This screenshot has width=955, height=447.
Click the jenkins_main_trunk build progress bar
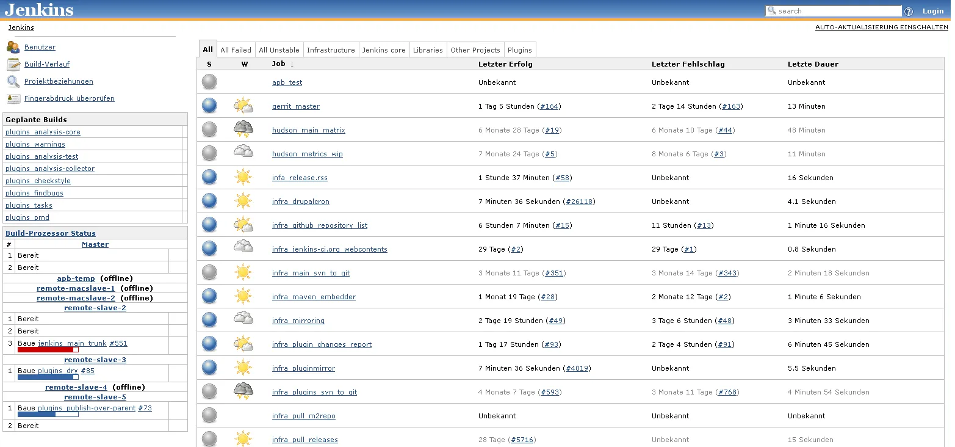pyautogui.click(x=48, y=349)
